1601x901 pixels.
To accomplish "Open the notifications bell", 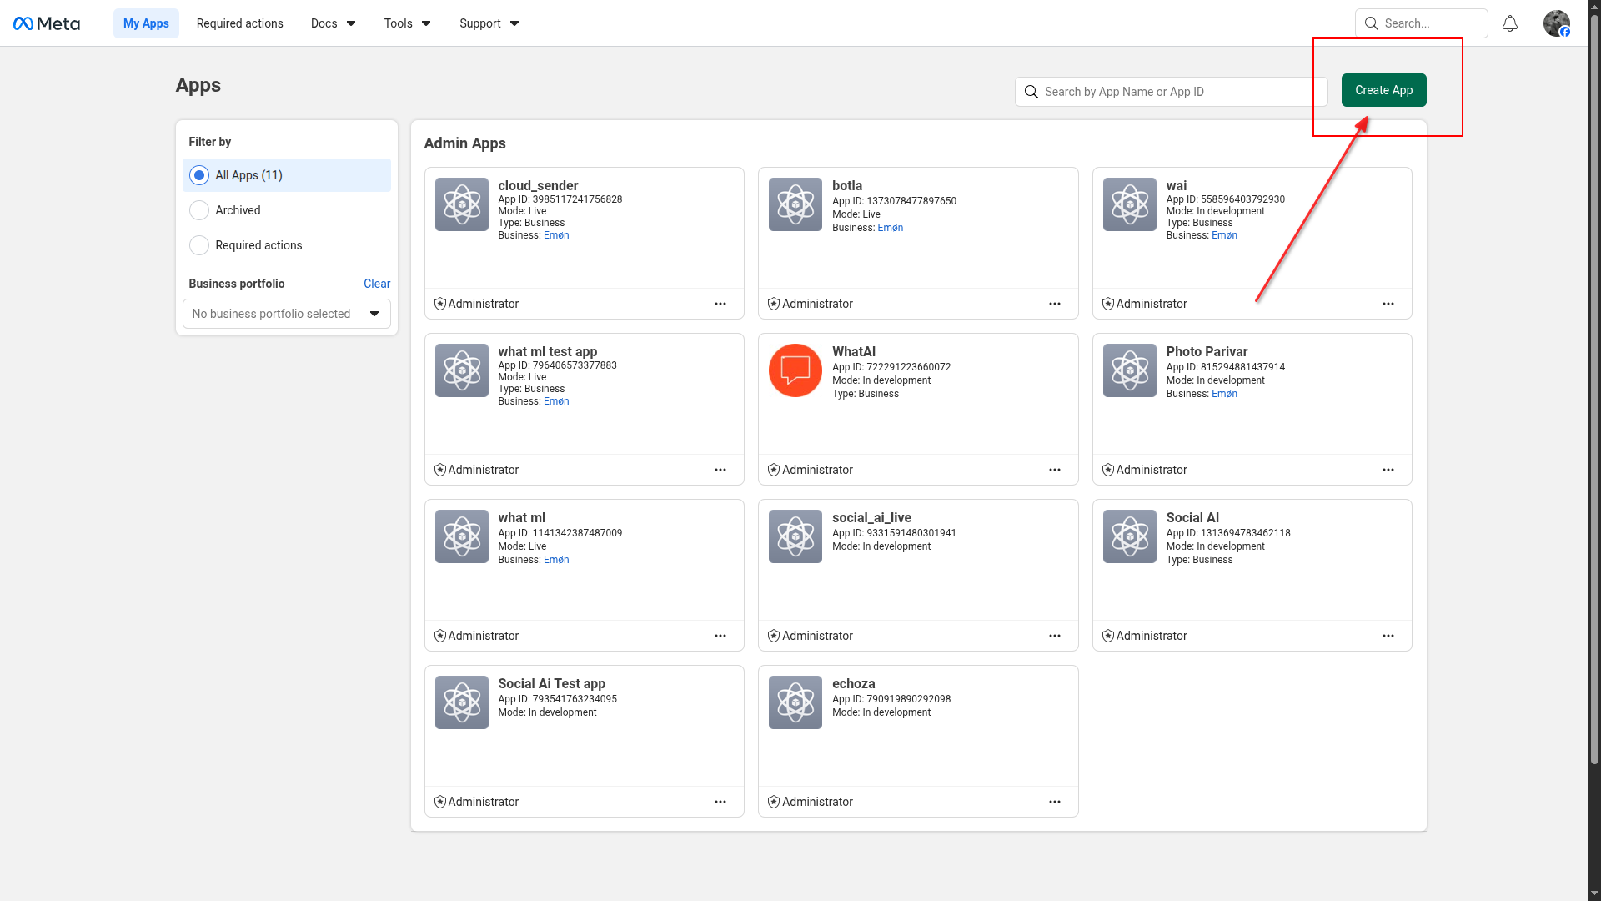I will [1509, 23].
